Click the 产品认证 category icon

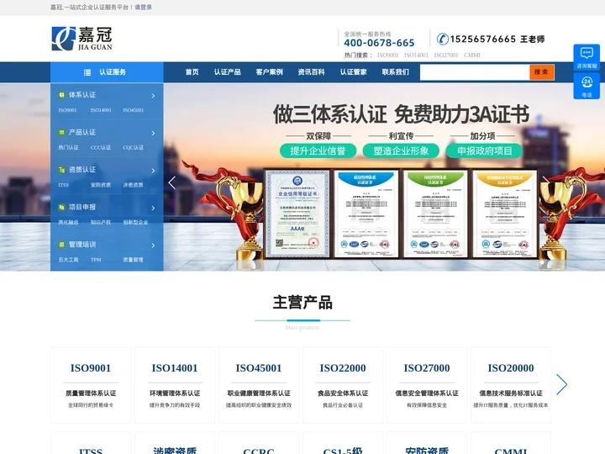pos(61,133)
